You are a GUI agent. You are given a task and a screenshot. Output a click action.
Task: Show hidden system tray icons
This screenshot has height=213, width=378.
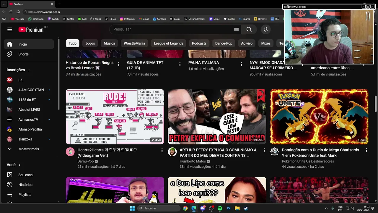point(326,208)
